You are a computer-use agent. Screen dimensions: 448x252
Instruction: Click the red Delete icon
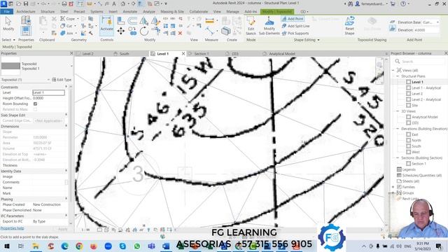click(180, 33)
